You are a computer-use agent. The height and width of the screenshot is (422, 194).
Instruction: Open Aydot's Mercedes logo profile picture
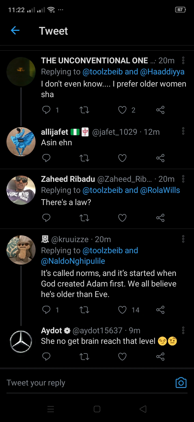tap(21, 342)
